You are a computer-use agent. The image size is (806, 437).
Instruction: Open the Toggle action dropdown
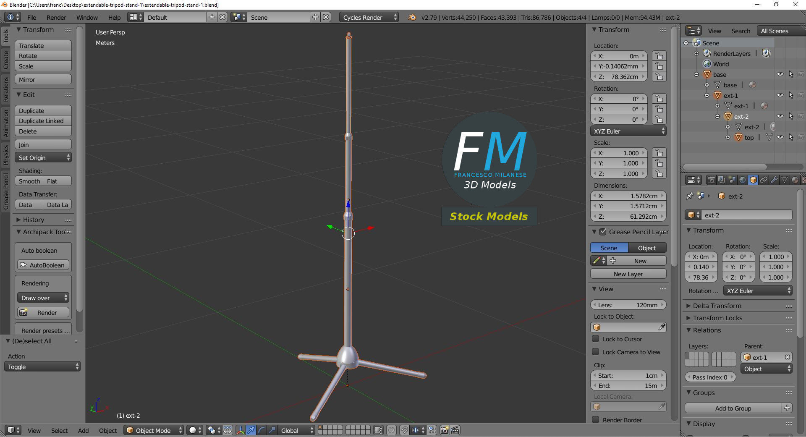(x=42, y=366)
